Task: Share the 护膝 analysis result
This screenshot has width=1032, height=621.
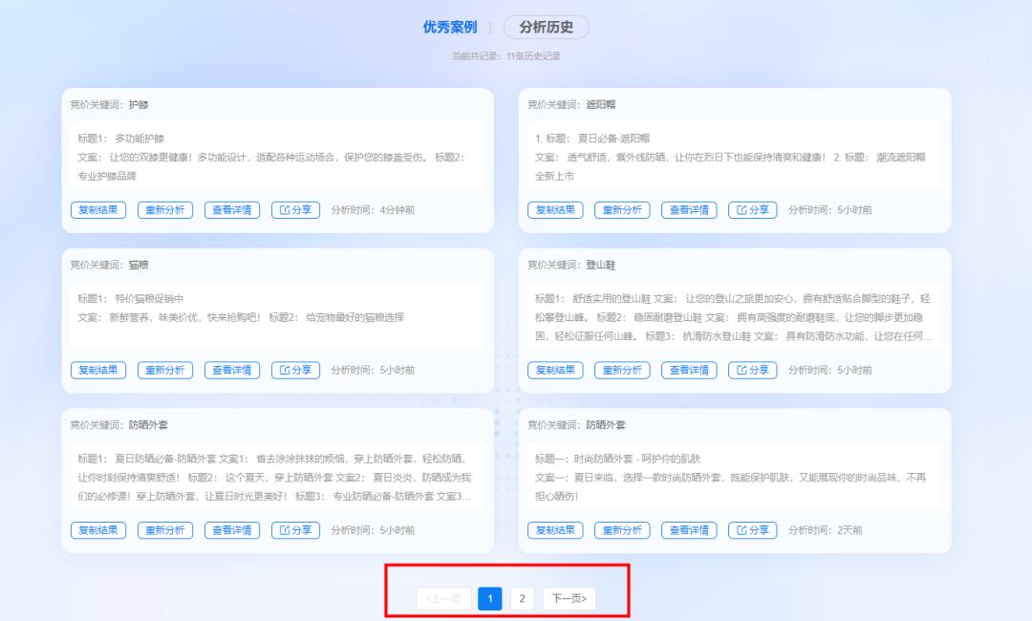Action: click(296, 210)
